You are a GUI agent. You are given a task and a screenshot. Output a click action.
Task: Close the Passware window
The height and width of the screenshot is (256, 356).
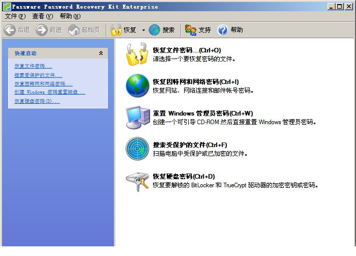[348, 7]
